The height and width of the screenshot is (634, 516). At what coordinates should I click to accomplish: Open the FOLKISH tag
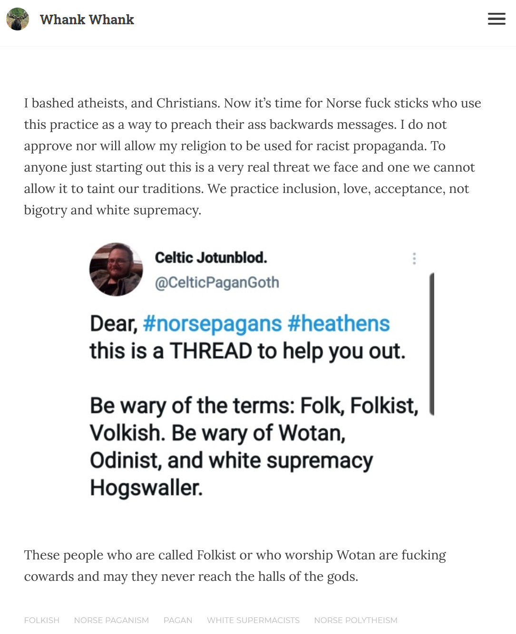tap(42, 620)
